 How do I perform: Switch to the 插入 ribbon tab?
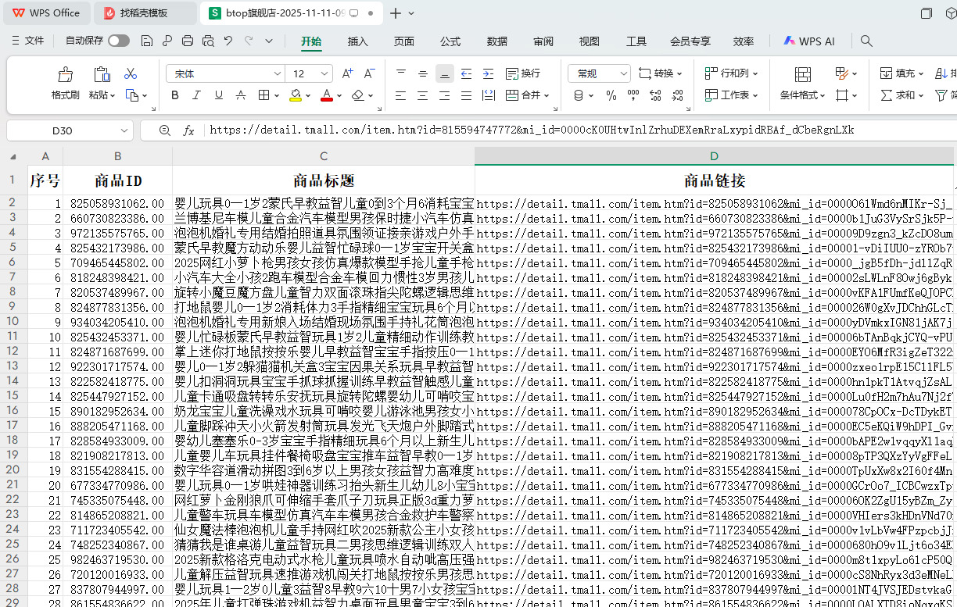pyautogui.click(x=358, y=41)
